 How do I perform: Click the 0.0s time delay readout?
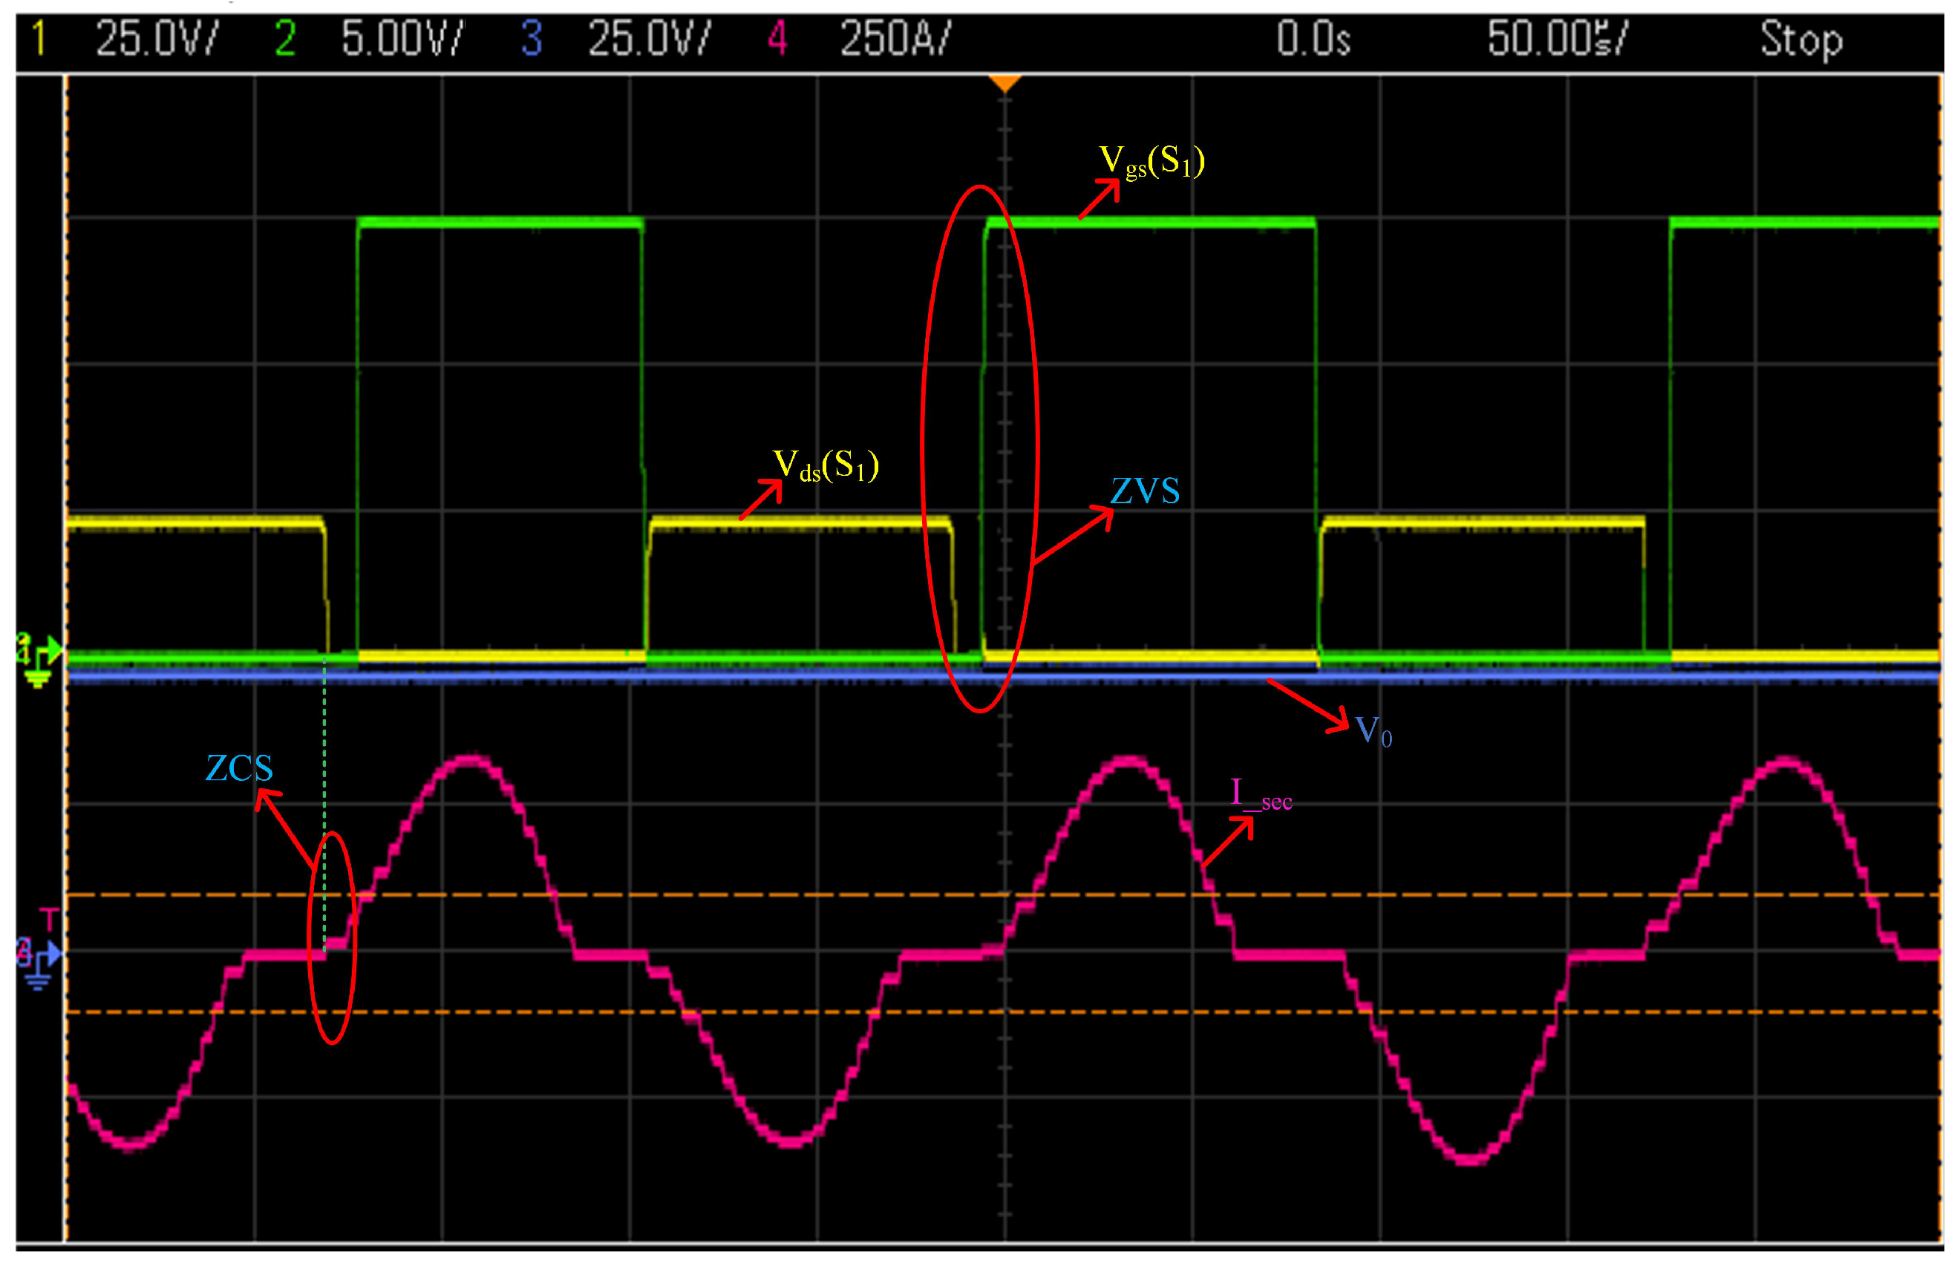point(1313,39)
